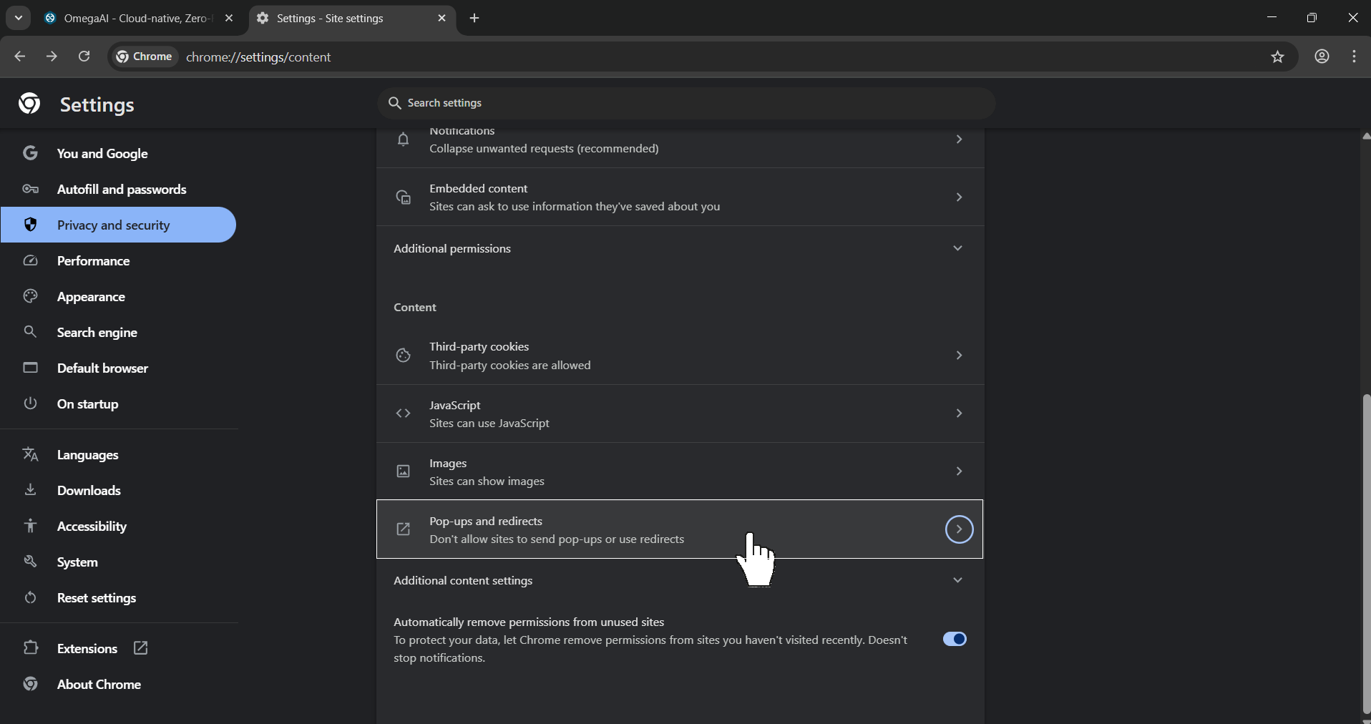Open a new browser tab

point(474,18)
